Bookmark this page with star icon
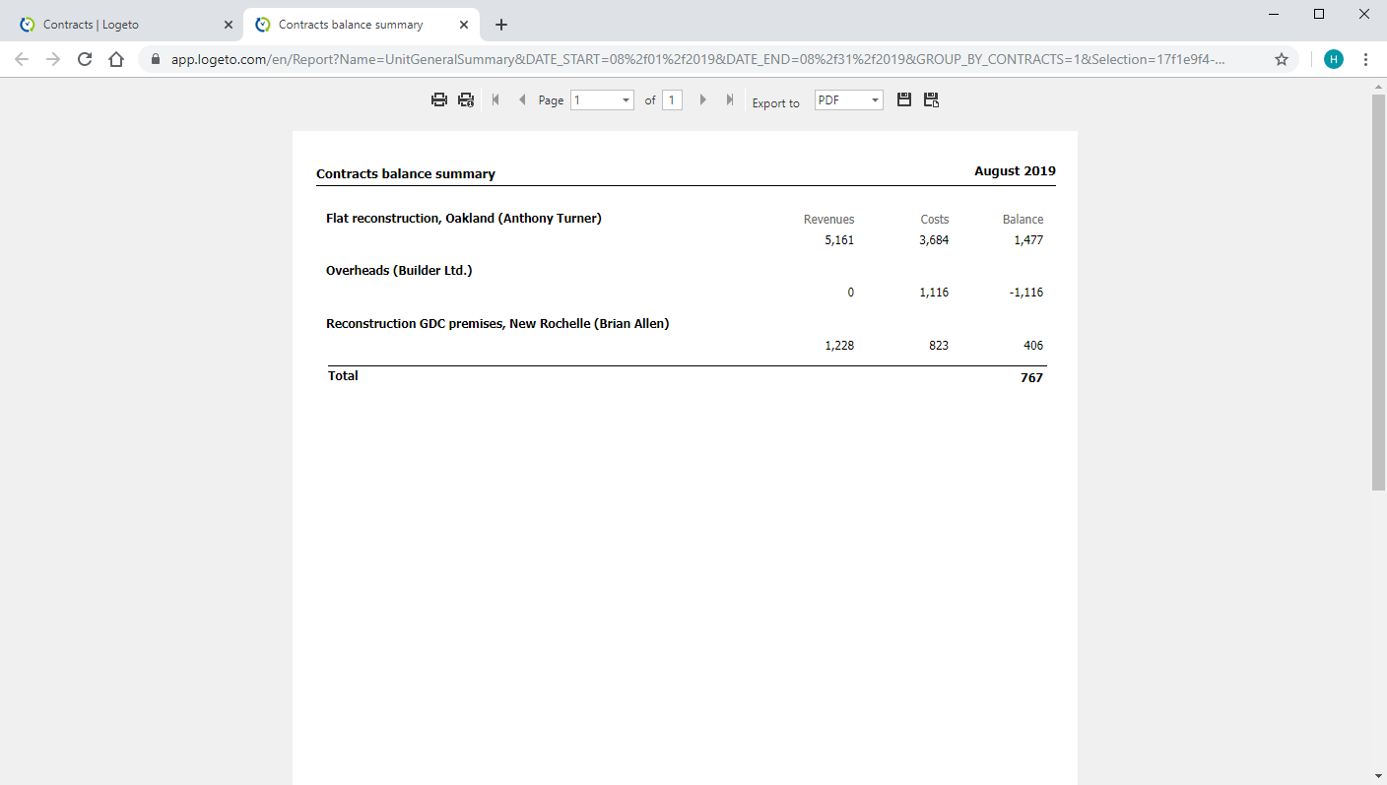 (x=1282, y=59)
